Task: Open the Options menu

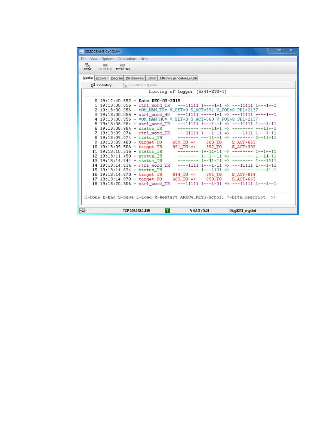Action: pyautogui.click(x=107, y=59)
